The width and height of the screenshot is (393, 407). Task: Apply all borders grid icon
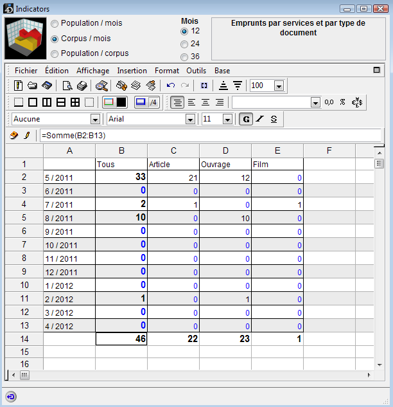tap(75, 102)
